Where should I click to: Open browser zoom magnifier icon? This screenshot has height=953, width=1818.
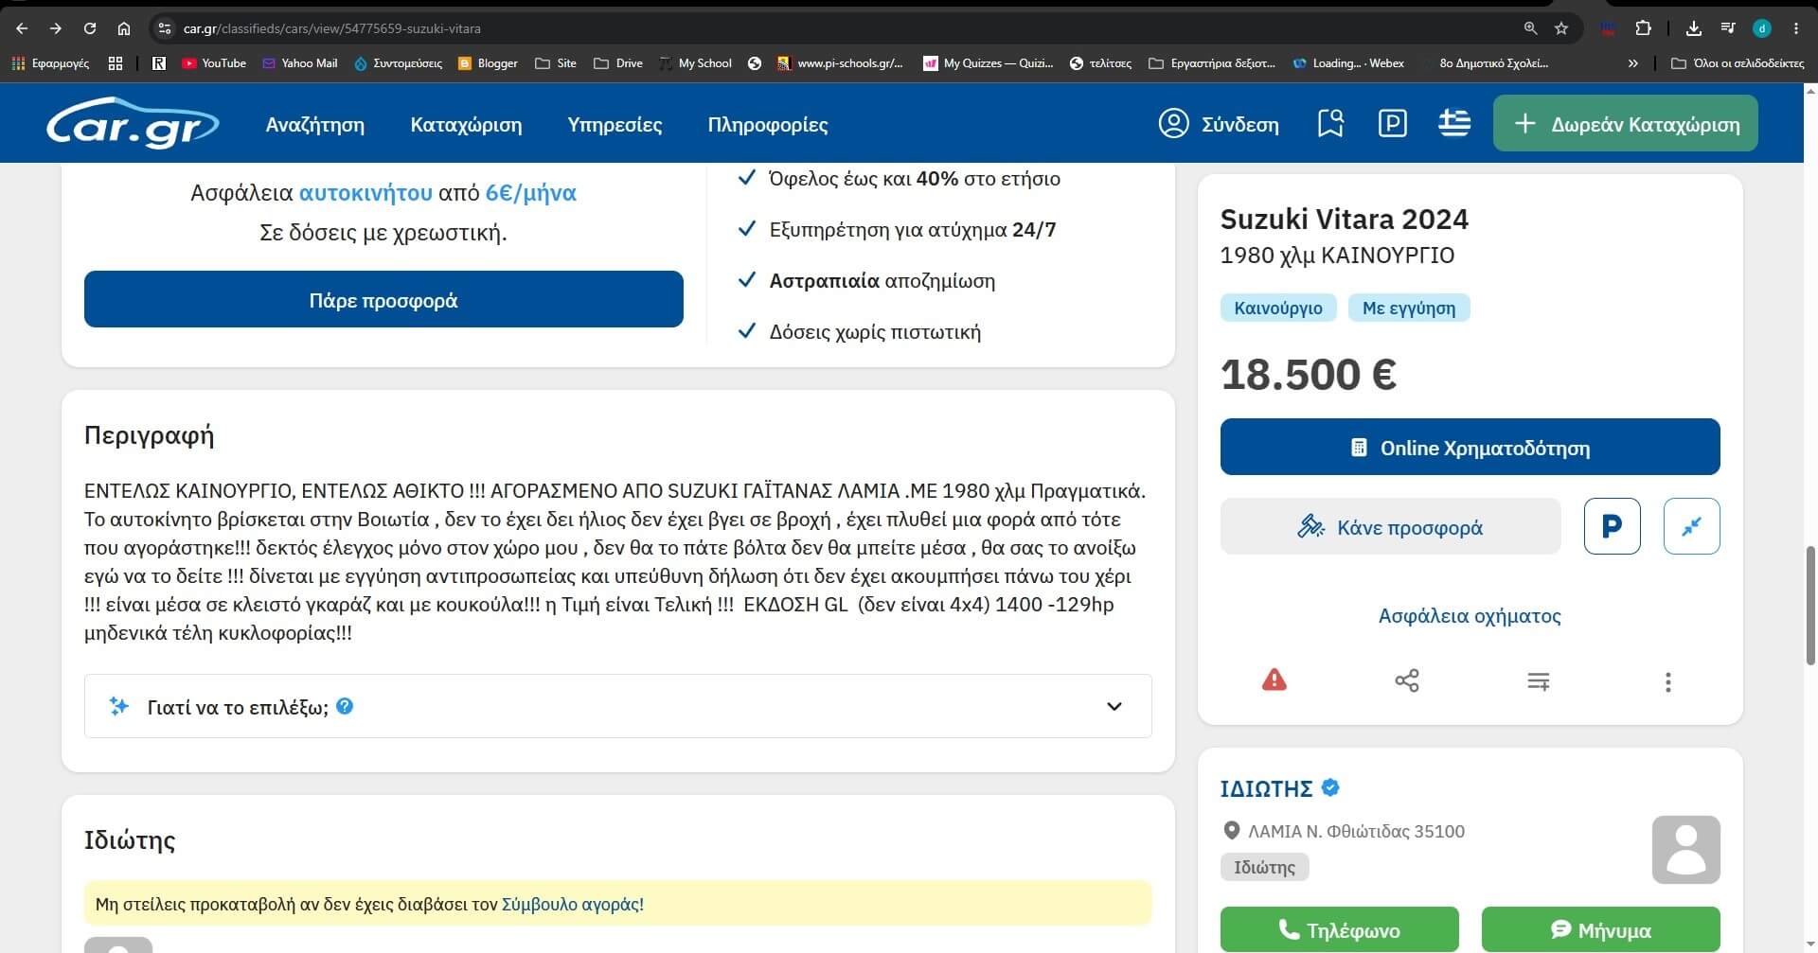pyautogui.click(x=1530, y=28)
